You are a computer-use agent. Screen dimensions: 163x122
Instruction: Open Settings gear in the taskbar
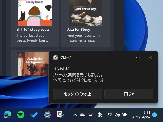pos(47,115)
